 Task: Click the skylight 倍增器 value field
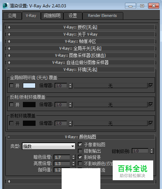point(61,86)
